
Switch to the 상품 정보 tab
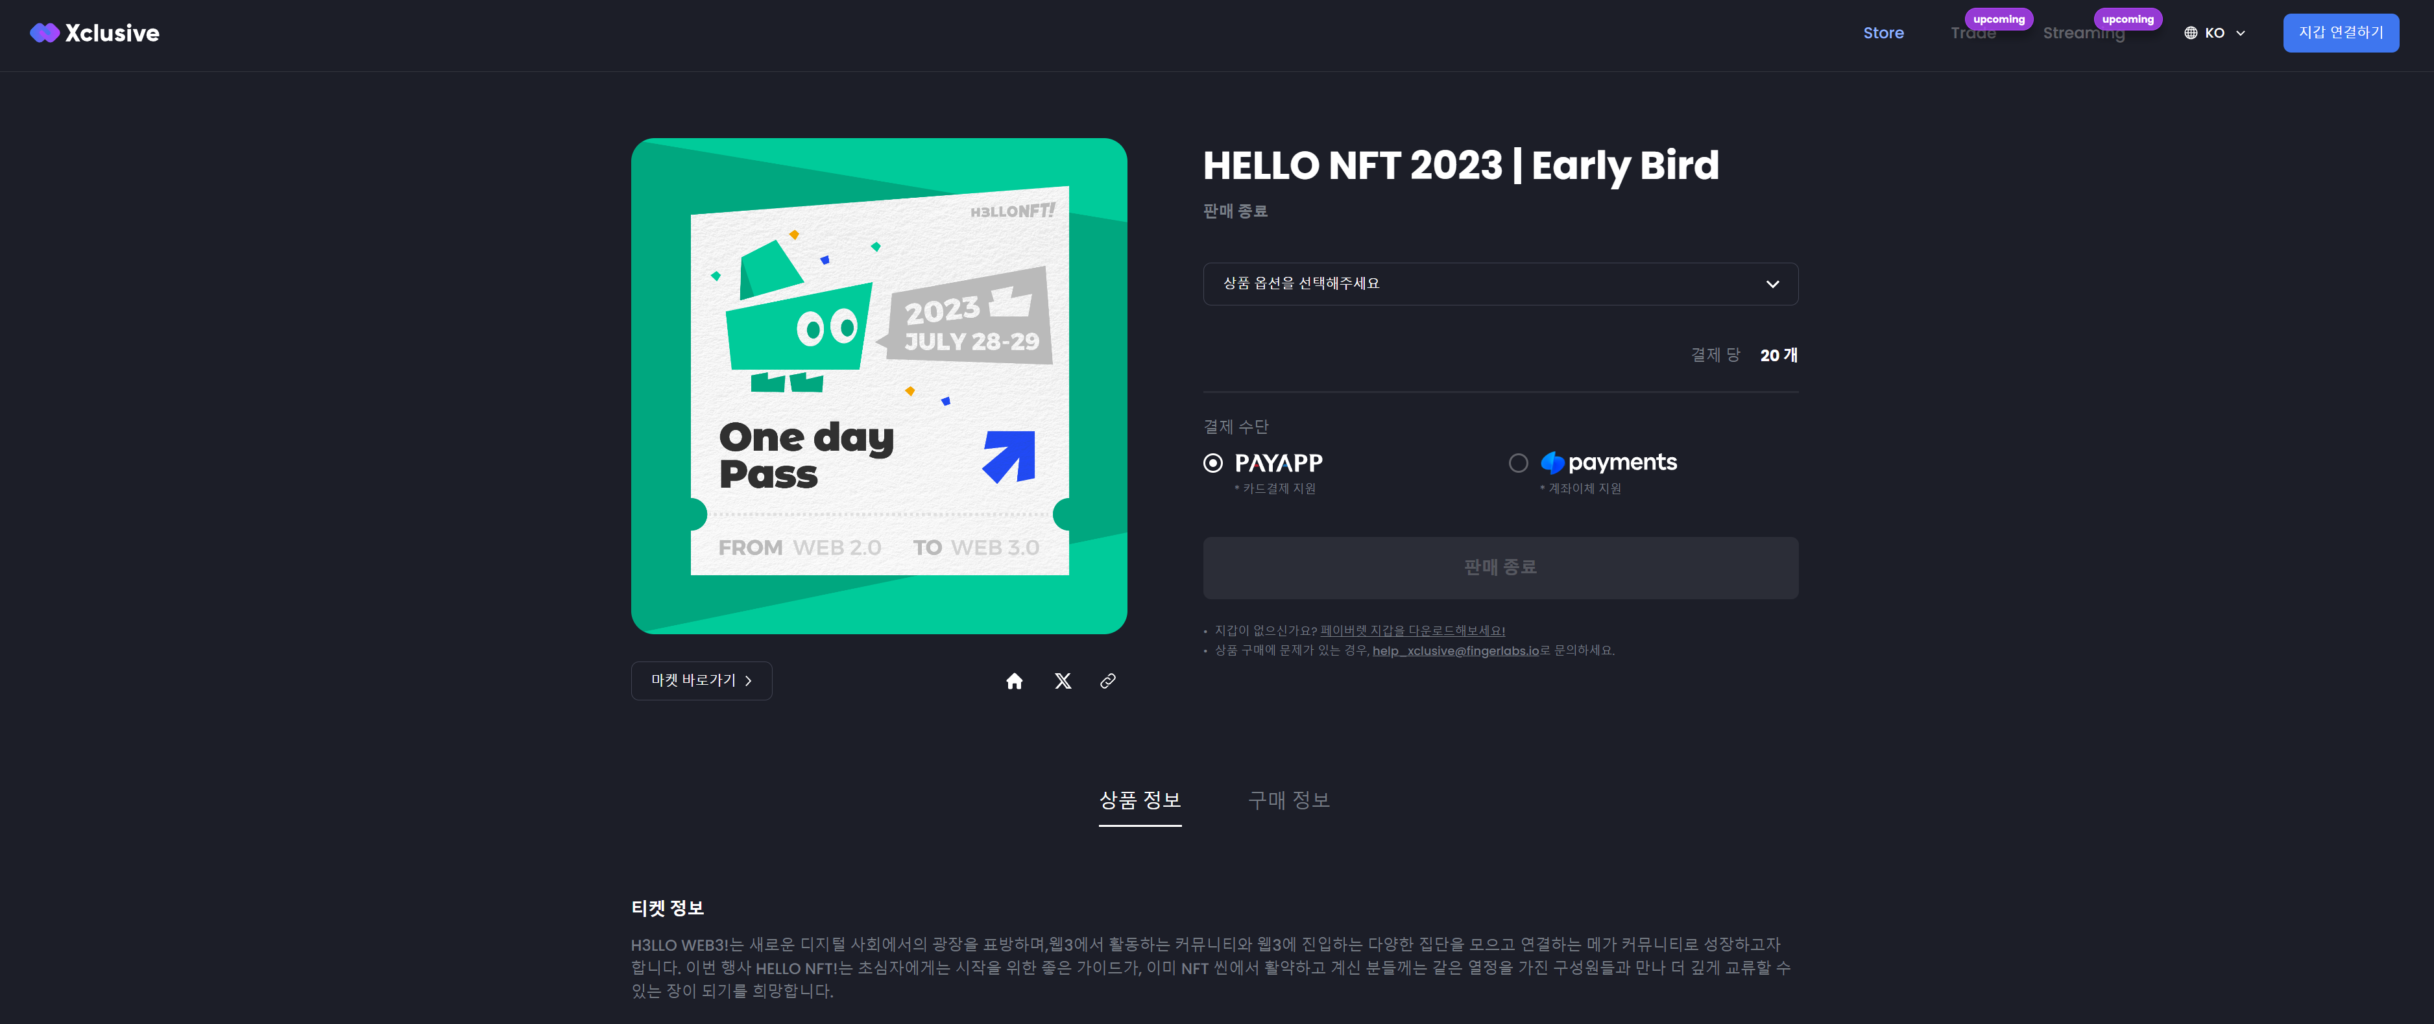pos(1140,801)
